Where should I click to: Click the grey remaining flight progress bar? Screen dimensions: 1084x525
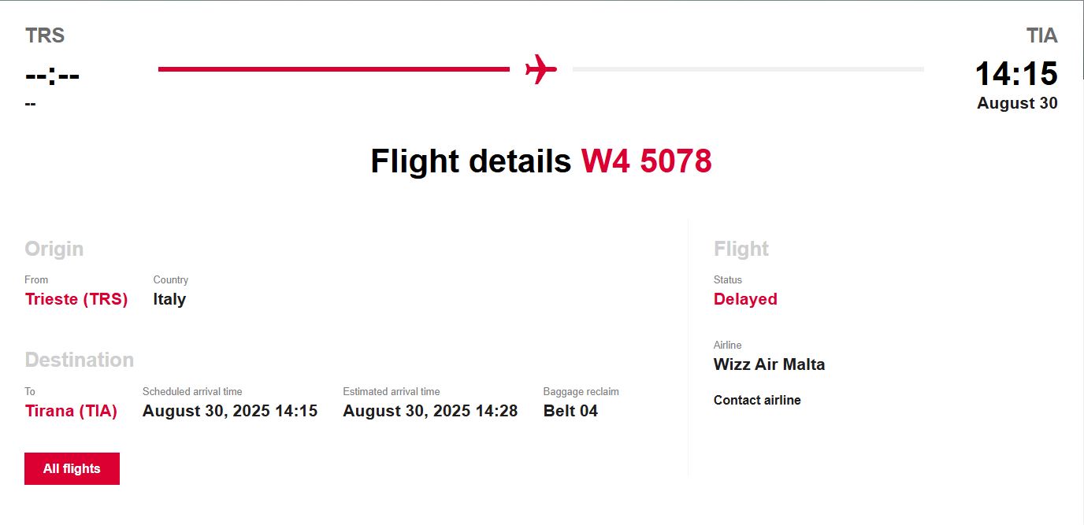(748, 69)
